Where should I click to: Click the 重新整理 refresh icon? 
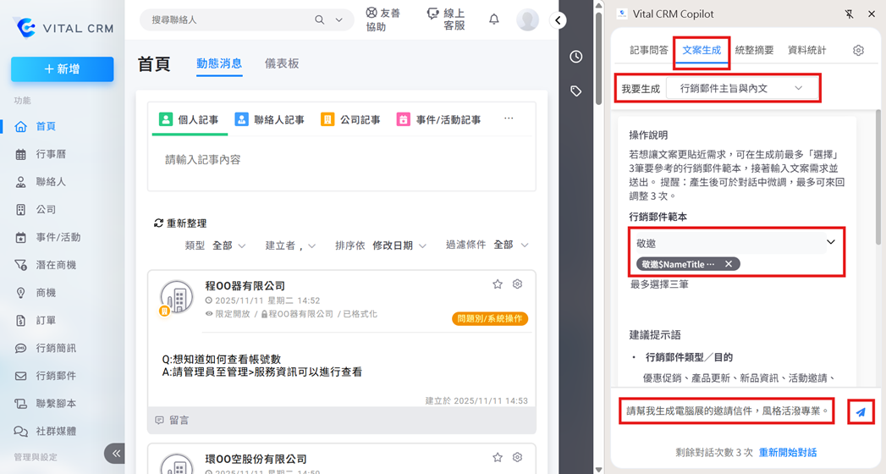(158, 223)
